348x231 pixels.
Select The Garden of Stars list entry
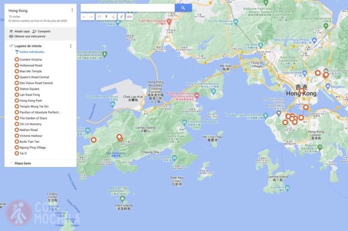33,118
